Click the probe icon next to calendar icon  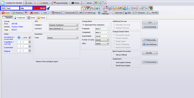pos(92,8)
